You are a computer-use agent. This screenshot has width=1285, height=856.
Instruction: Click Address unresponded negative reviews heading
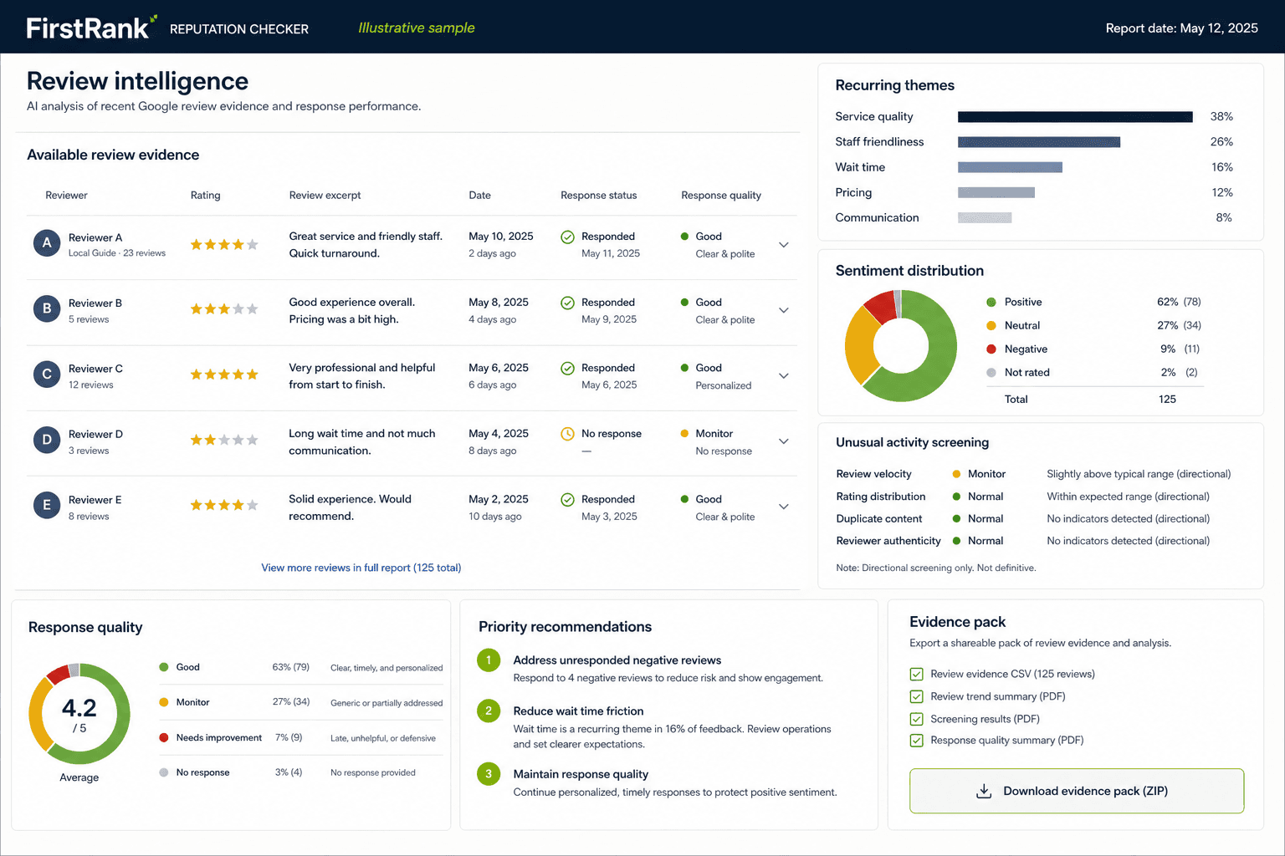[617, 660]
